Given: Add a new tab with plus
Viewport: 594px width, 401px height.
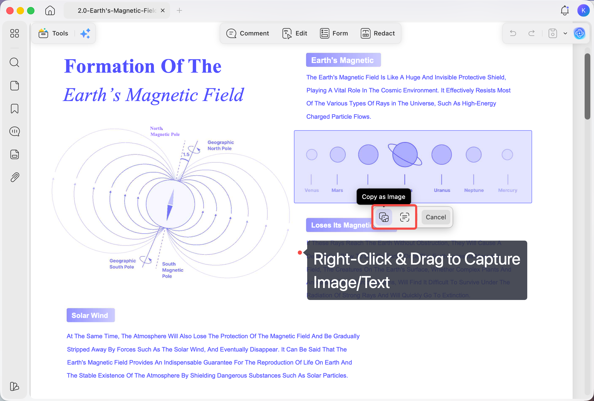Looking at the screenshot, I should pyautogui.click(x=179, y=10).
